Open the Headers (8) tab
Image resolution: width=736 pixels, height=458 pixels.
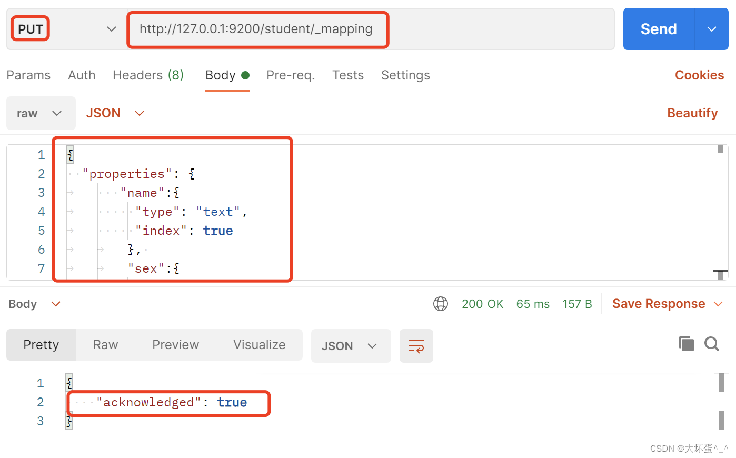[x=148, y=75]
